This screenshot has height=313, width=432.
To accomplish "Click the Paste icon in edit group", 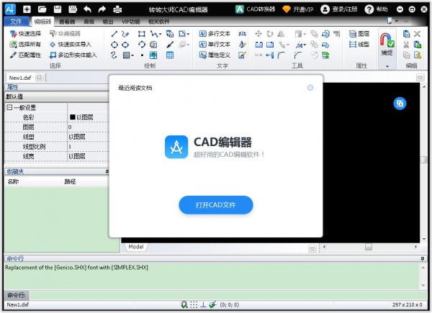I will (x=418, y=45).
